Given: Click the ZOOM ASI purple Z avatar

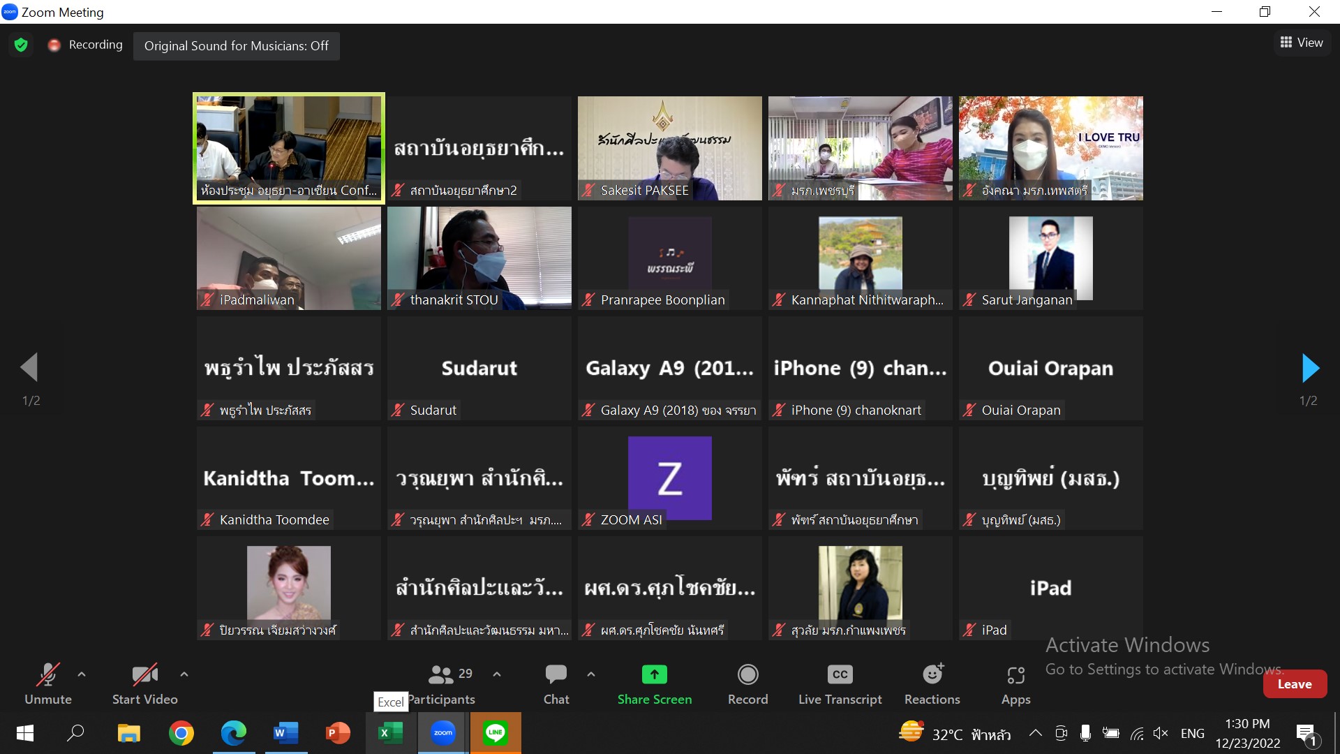Looking at the screenshot, I should pos(670,478).
